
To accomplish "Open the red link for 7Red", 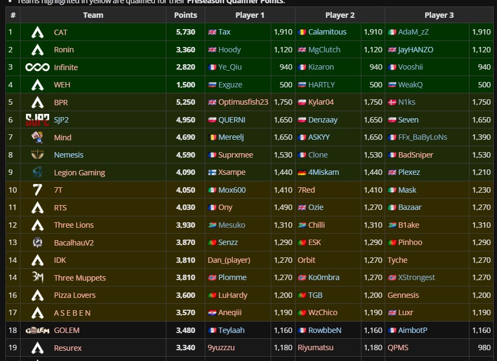I will 306,190.
